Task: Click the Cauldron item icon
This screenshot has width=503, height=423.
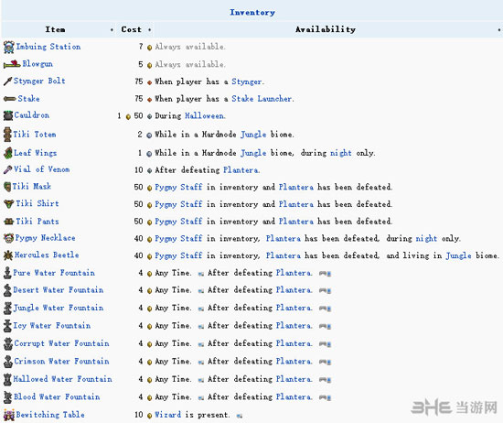Action: click(8, 115)
